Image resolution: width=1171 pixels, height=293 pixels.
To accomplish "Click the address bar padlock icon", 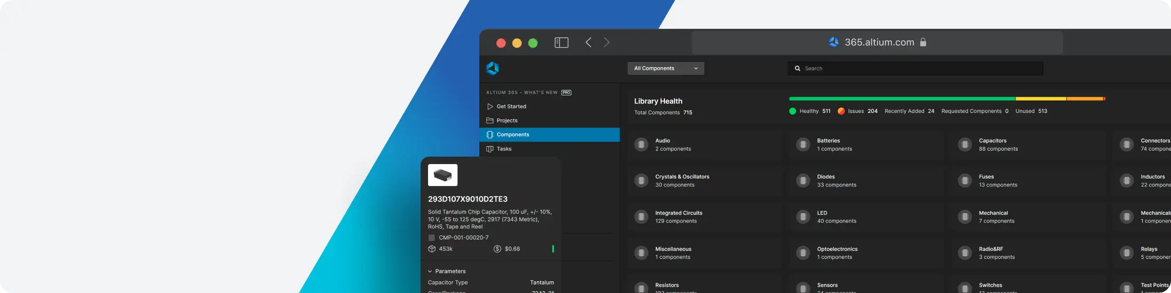I will (x=923, y=42).
